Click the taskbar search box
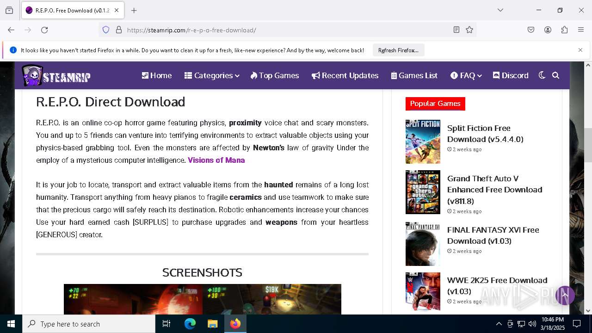The image size is (592, 333). pyautogui.click(x=89, y=324)
